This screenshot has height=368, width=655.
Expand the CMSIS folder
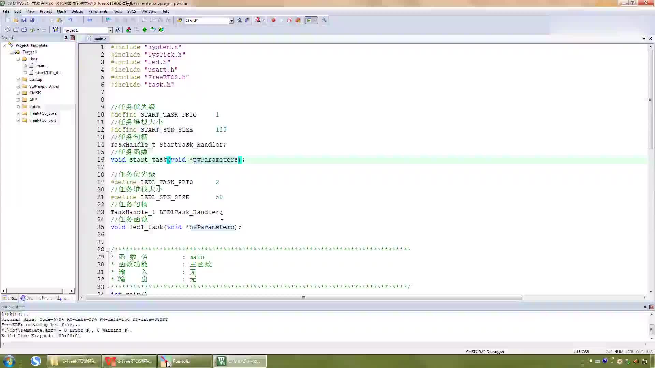pos(18,93)
